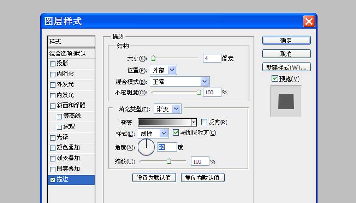The width and height of the screenshot is (356, 203).
Task: Open the gradient picker arrow
Action: (x=194, y=122)
